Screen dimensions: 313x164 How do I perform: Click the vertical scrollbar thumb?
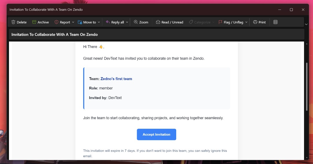307,87
